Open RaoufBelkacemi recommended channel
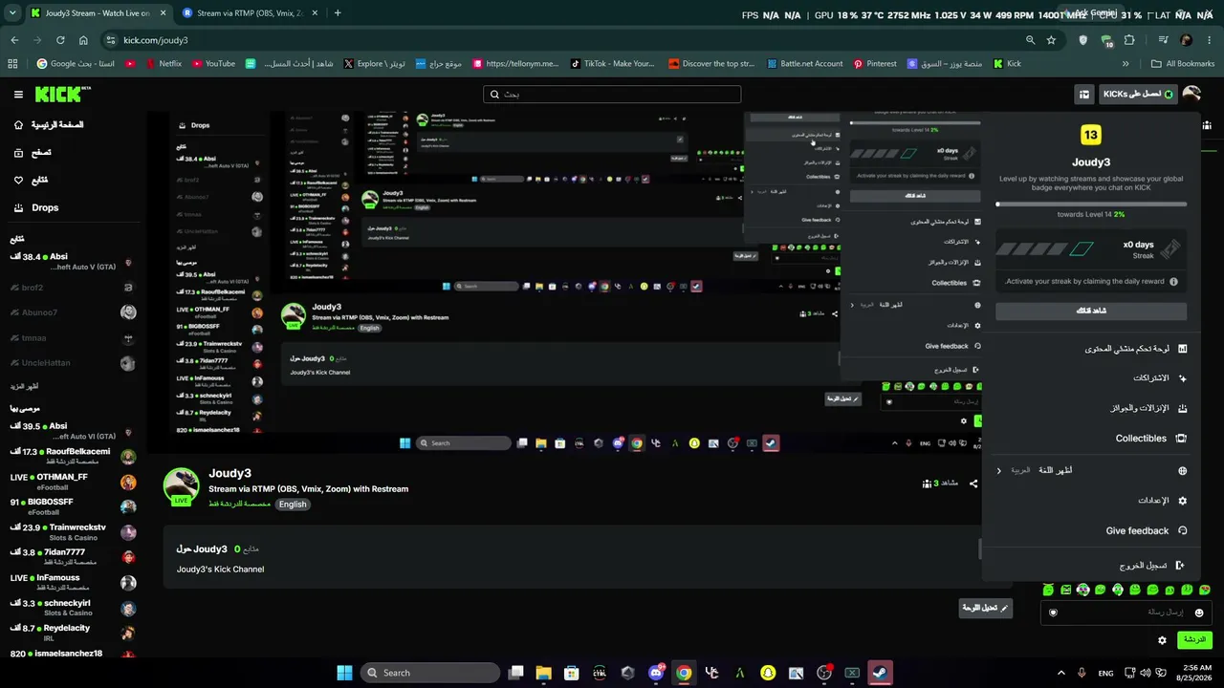The height and width of the screenshot is (688, 1224). click(x=72, y=457)
